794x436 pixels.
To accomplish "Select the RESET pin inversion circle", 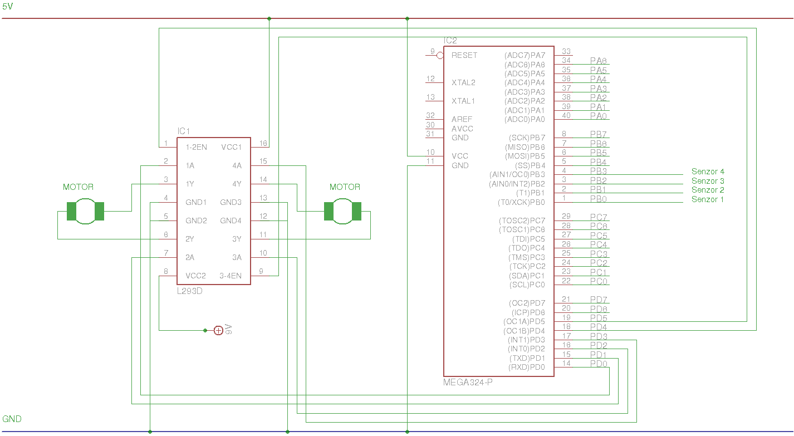I will (440, 55).
